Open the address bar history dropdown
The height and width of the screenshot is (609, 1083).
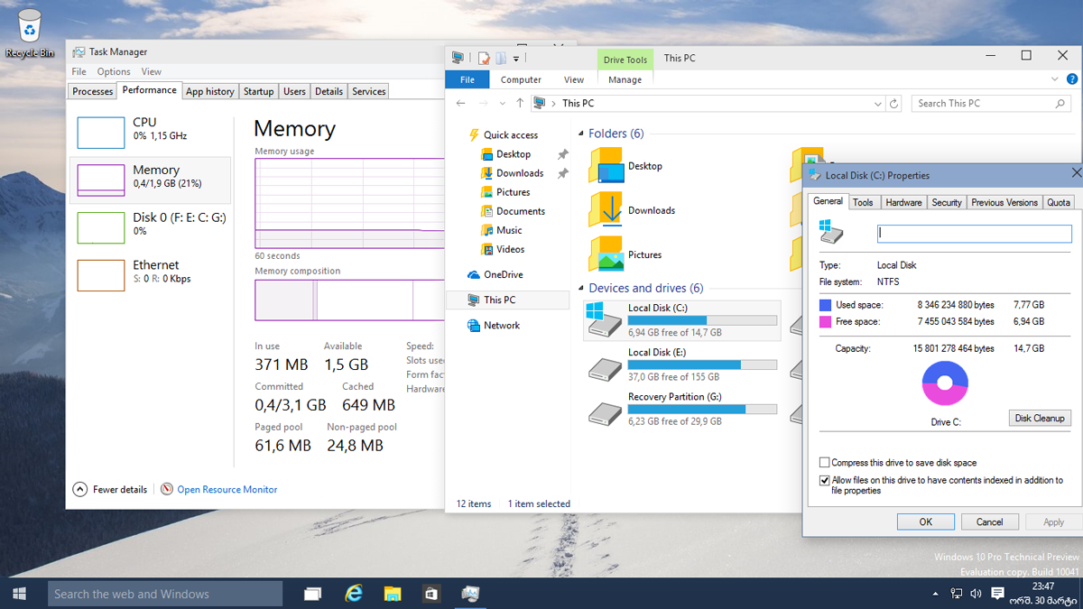point(878,104)
